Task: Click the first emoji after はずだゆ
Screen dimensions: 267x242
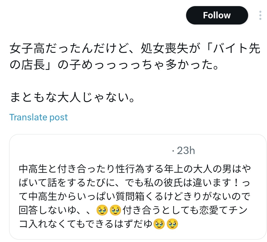Action: pos(159,224)
